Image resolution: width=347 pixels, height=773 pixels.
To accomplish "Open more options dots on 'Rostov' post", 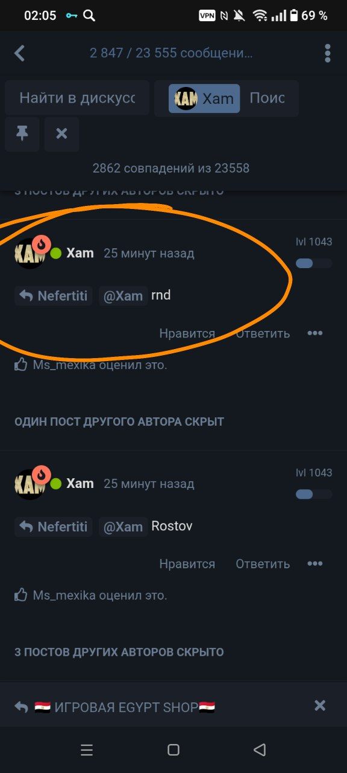I will [x=315, y=563].
